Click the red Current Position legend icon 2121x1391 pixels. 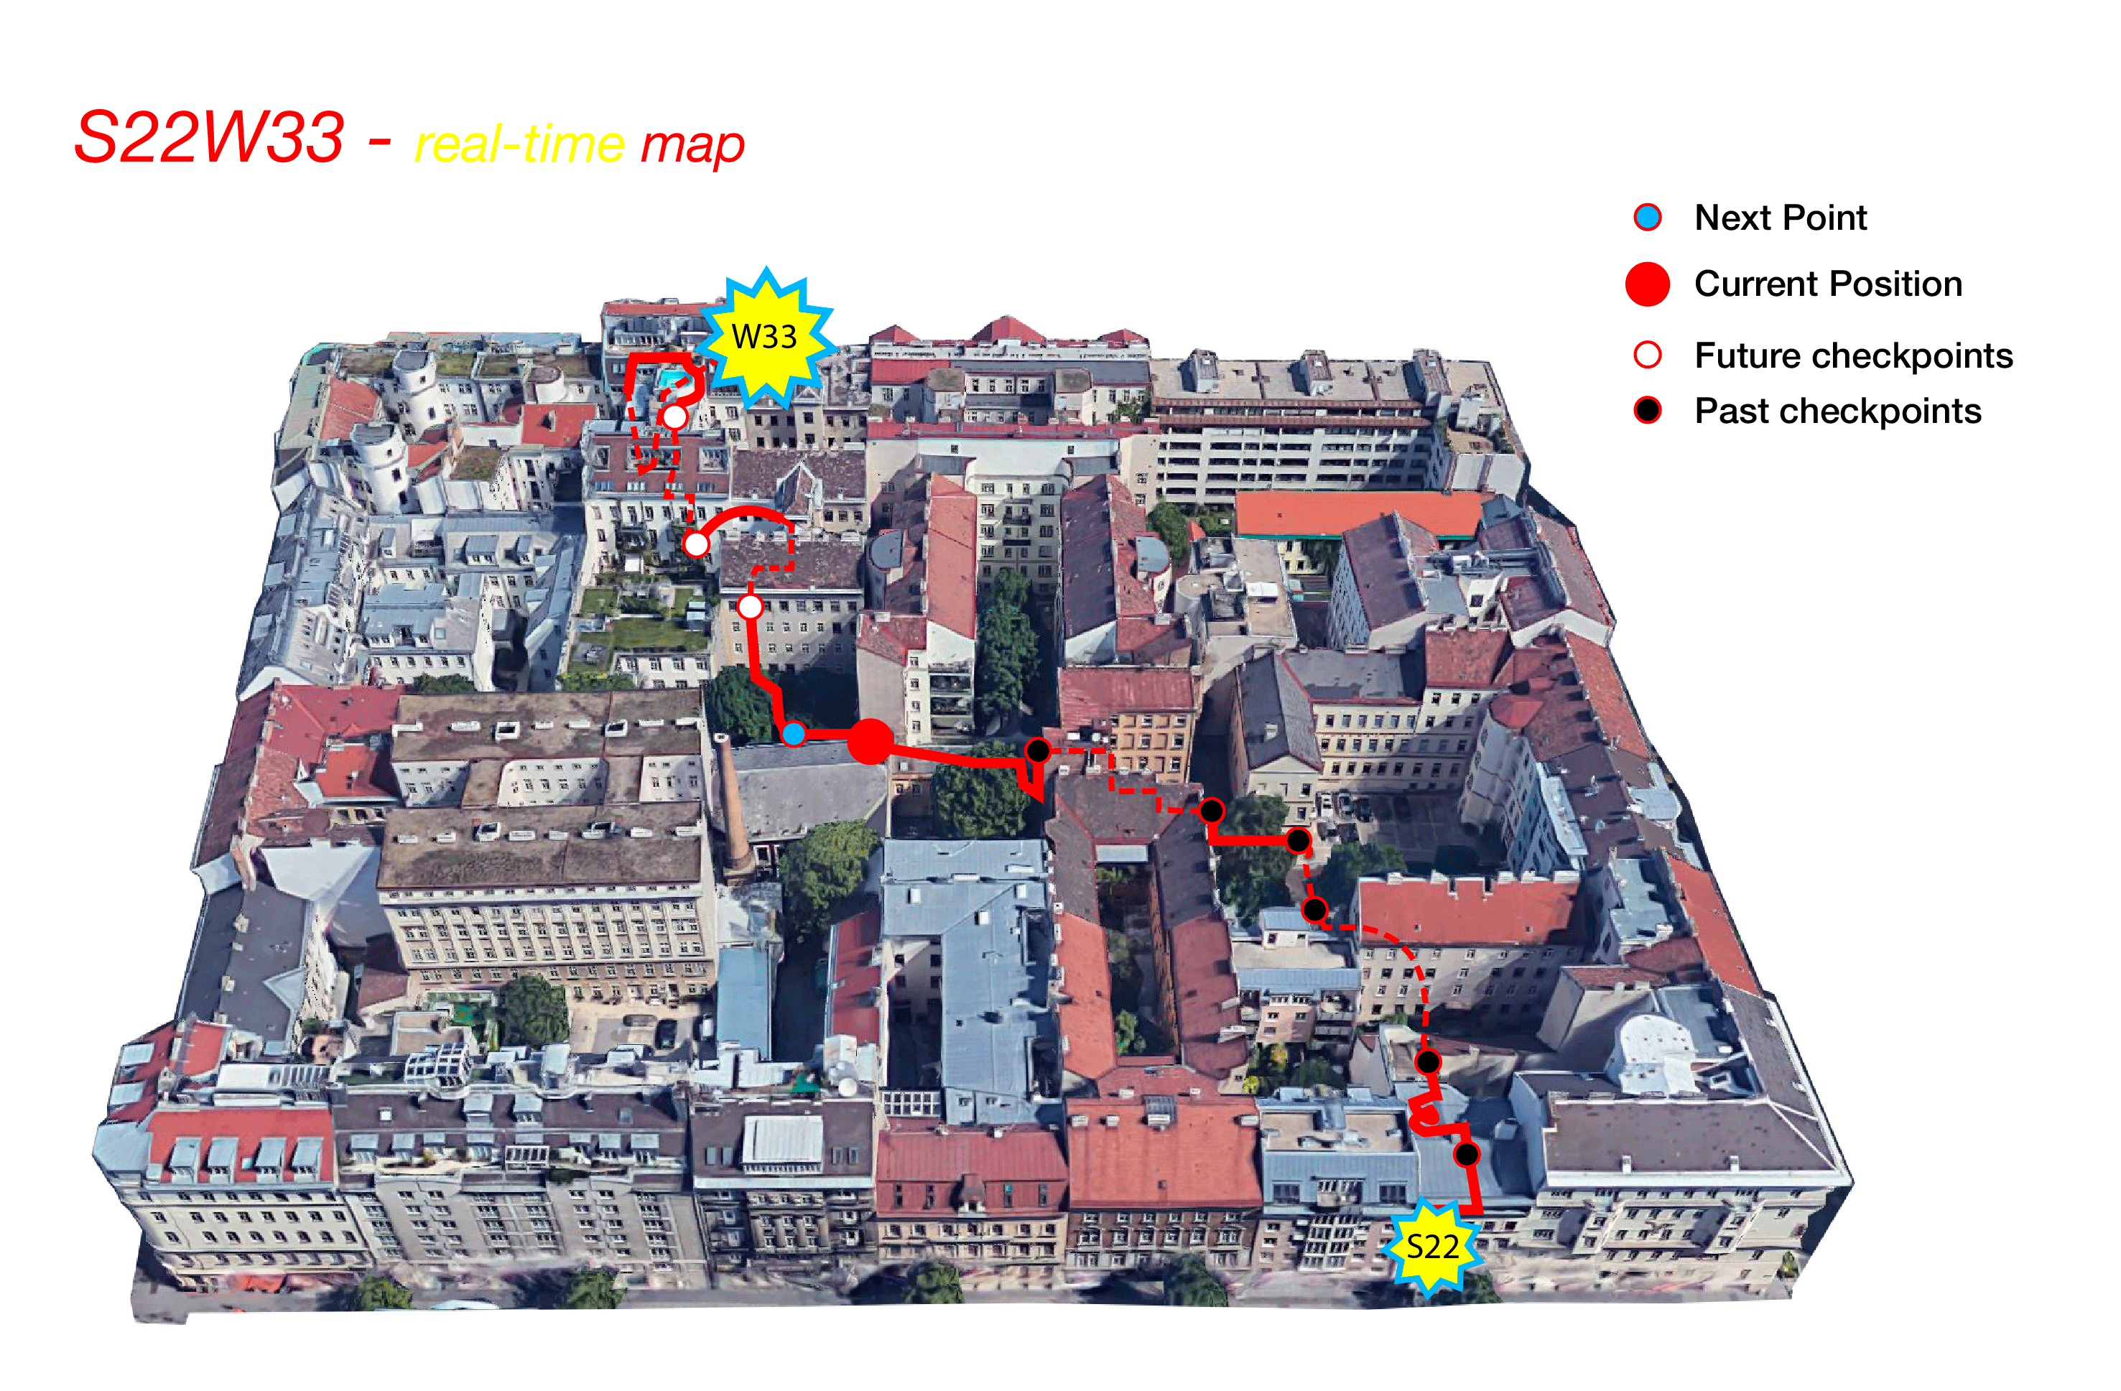[1647, 284]
